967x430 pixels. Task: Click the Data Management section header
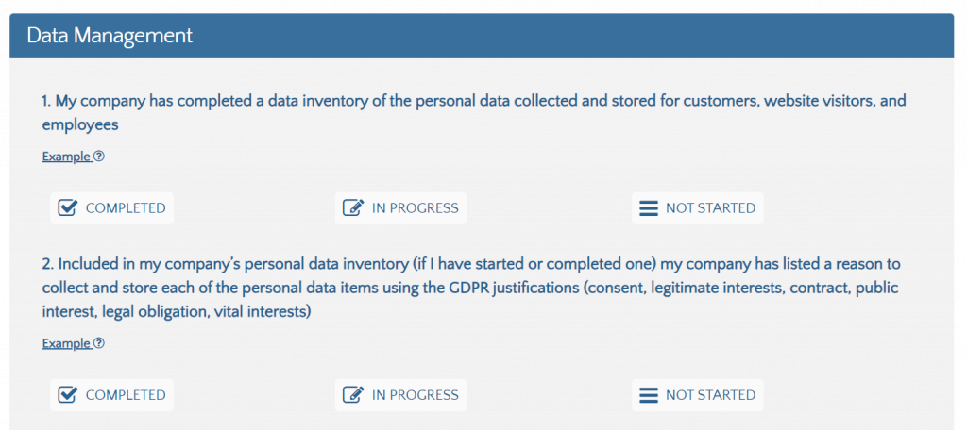click(x=482, y=35)
